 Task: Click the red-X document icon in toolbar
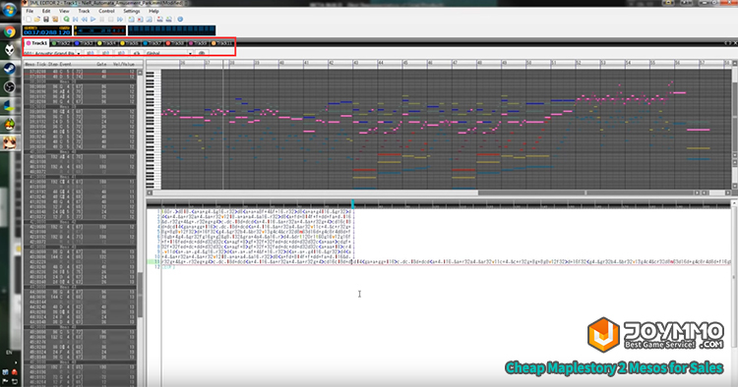(140, 20)
